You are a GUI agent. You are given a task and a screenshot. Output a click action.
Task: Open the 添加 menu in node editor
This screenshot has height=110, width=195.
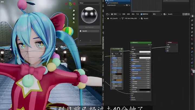tap(133, 14)
